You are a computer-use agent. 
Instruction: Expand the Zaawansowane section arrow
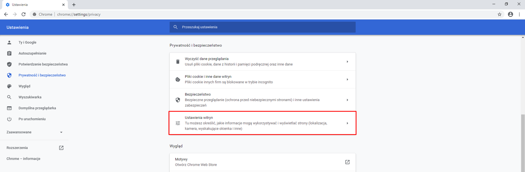pyautogui.click(x=61, y=132)
